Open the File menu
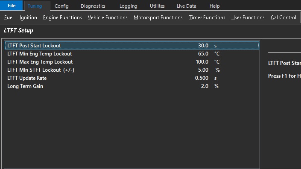Image resolution: width=301 pixels, height=169 pixels. (x=12, y=6)
